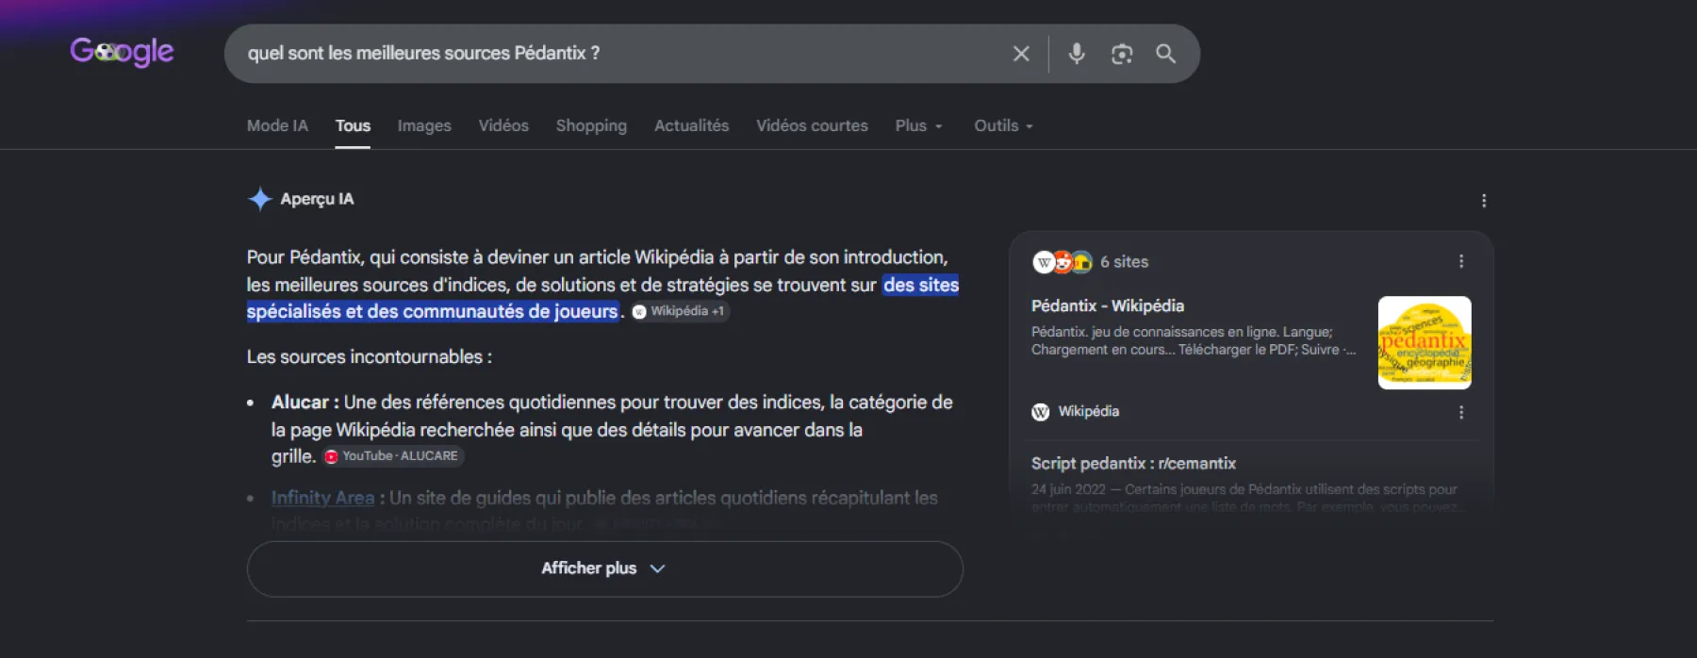Open the Images tab
Screen dimensions: 1697x658
[424, 125]
